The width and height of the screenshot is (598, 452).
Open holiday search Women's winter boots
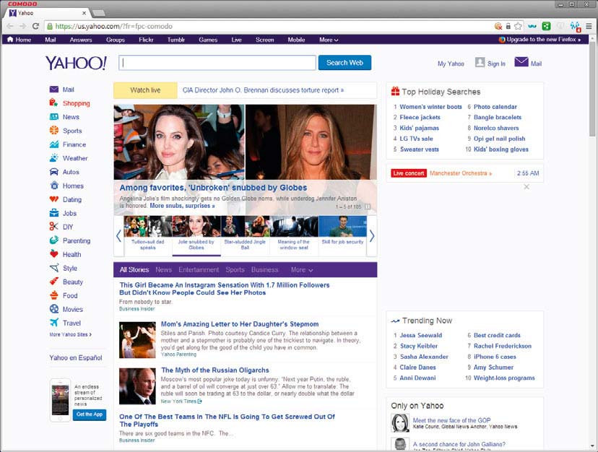[x=430, y=107]
